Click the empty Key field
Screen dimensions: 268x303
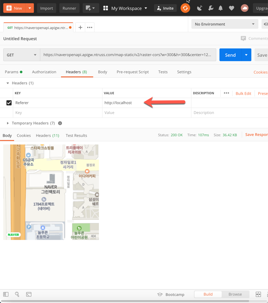click(x=57, y=113)
